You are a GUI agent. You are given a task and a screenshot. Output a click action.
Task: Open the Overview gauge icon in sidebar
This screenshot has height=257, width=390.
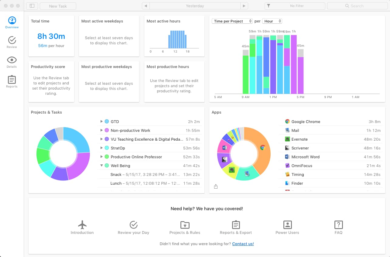[x=12, y=21]
